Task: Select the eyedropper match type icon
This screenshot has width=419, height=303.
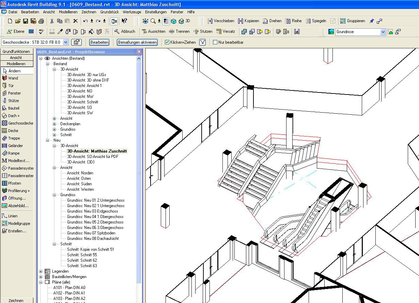Action: coord(60,32)
